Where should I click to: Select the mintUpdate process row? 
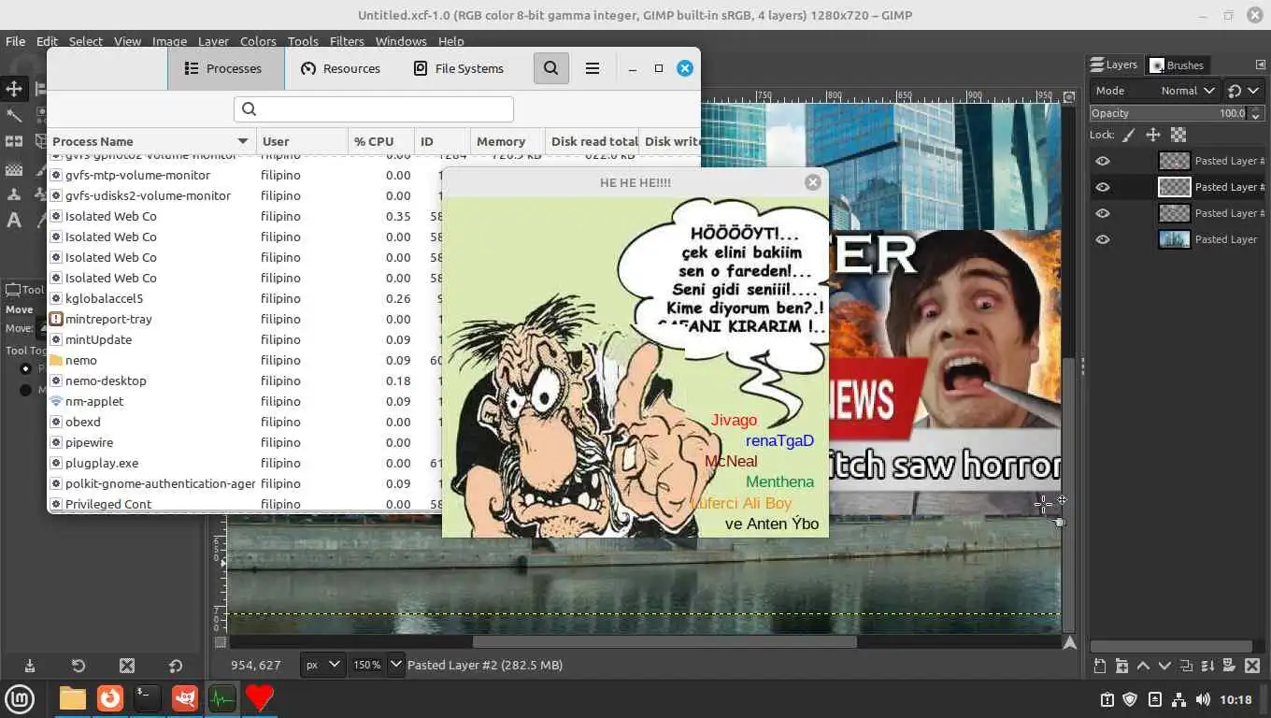245,339
